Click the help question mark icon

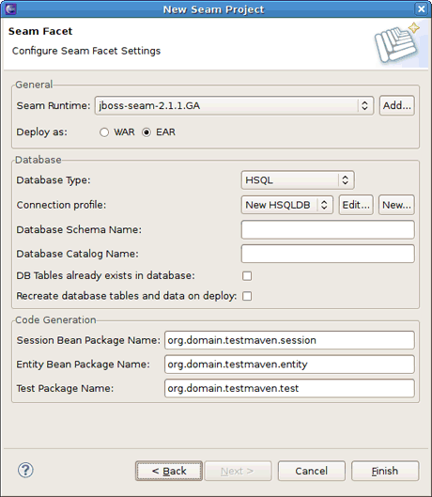tap(25, 470)
